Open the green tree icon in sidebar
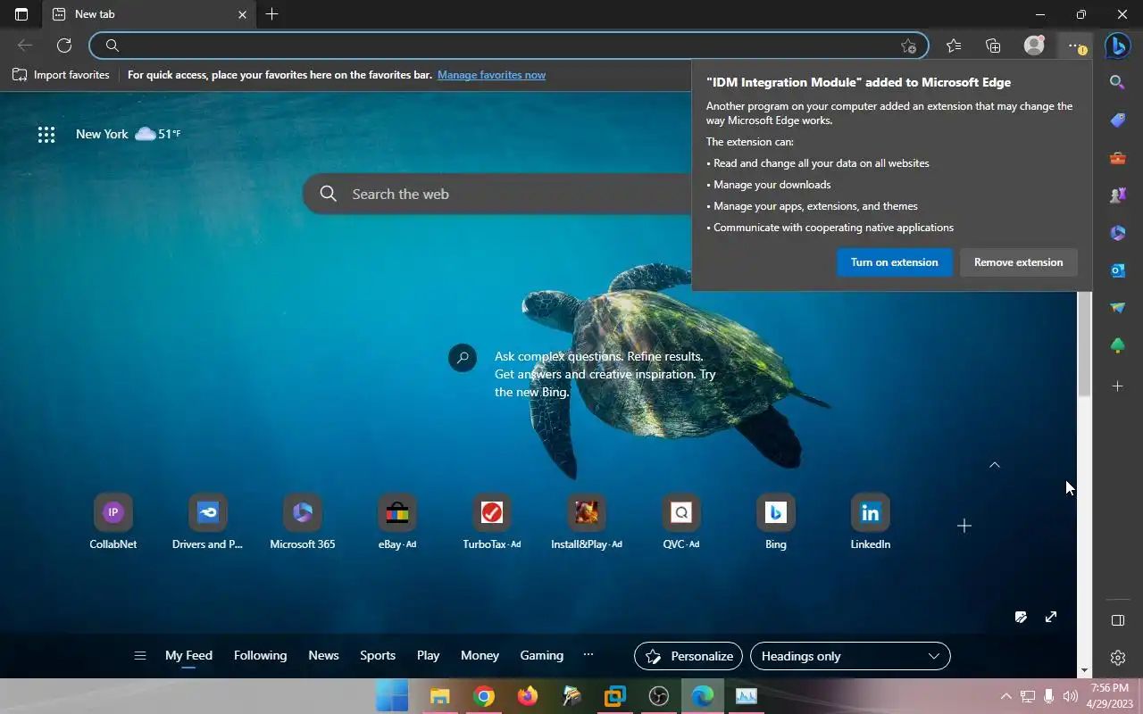This screenshot has height=714, width=1143. click(x=1117, y=345)
